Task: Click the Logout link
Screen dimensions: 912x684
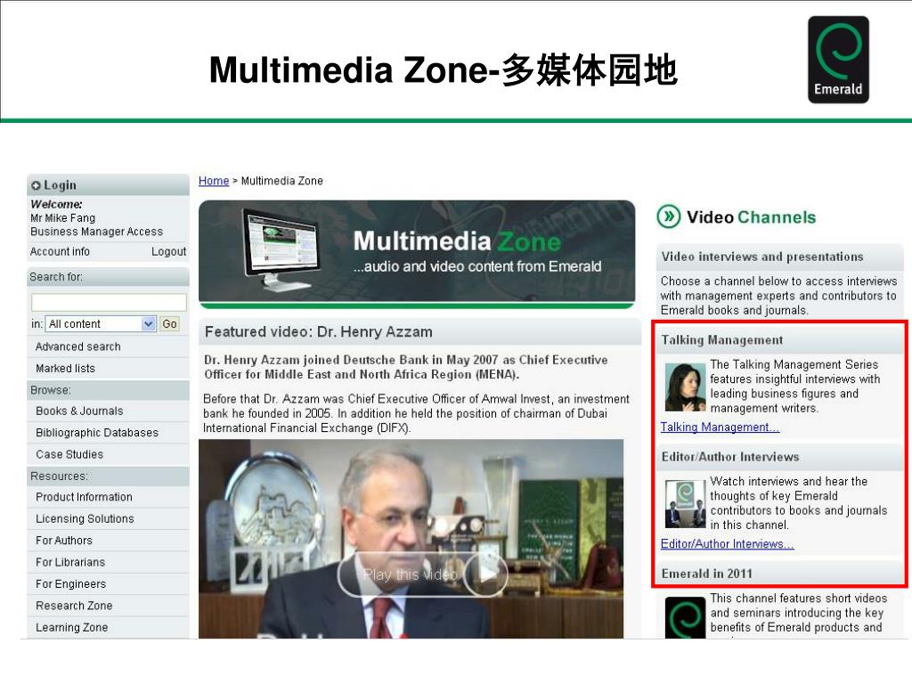Action: click(x=168, y=251)
